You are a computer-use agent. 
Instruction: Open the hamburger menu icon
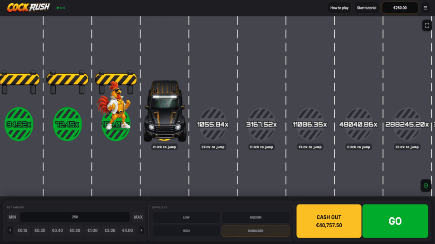pos(425,8)
